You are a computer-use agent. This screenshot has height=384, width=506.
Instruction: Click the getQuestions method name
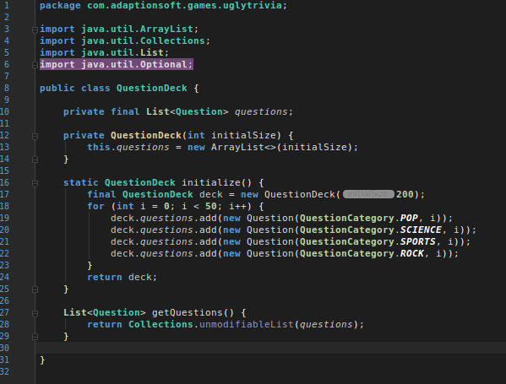coord(188,312)
